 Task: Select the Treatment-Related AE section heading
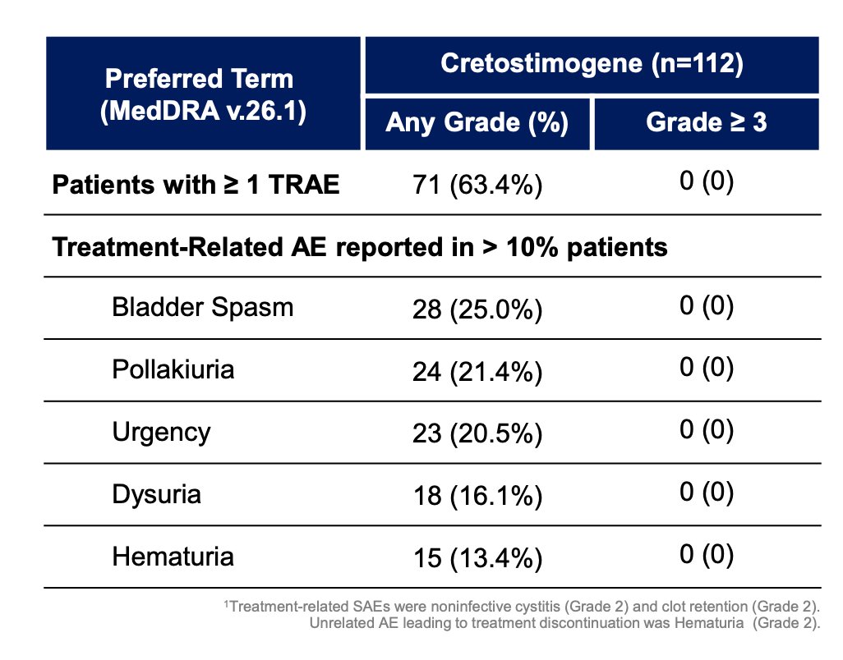[360, 248]
